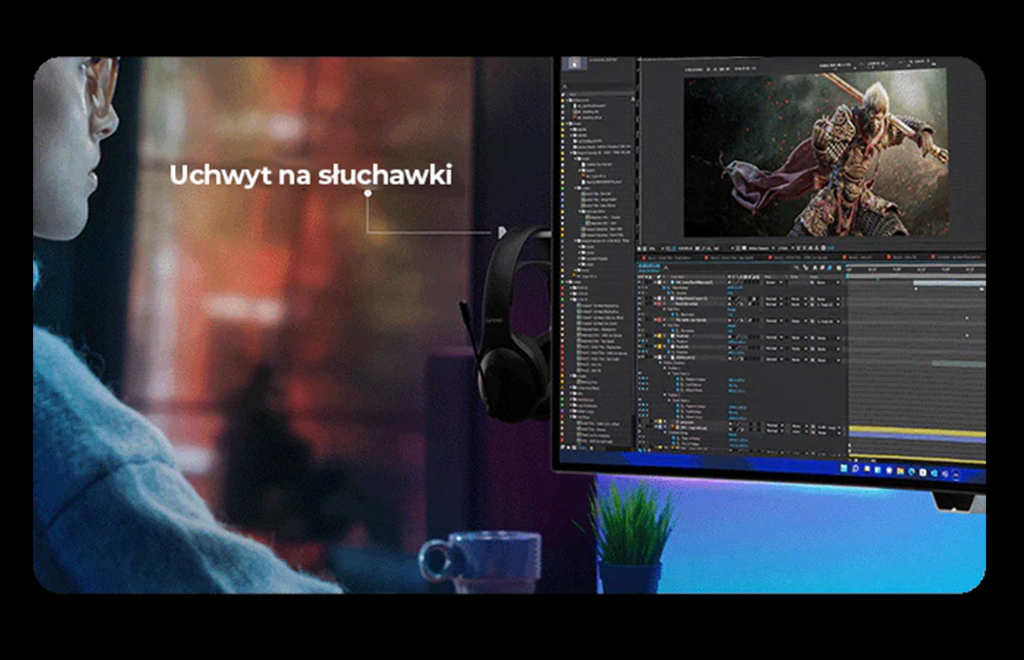
Task: Open the first layer's blending Mode dropdown
Action: (772, 282)
